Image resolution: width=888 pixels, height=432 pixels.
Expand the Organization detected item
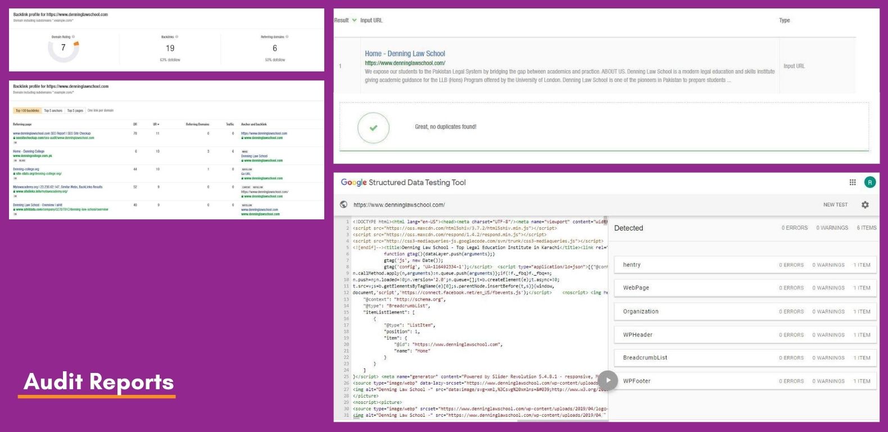[x=745, y=312]
